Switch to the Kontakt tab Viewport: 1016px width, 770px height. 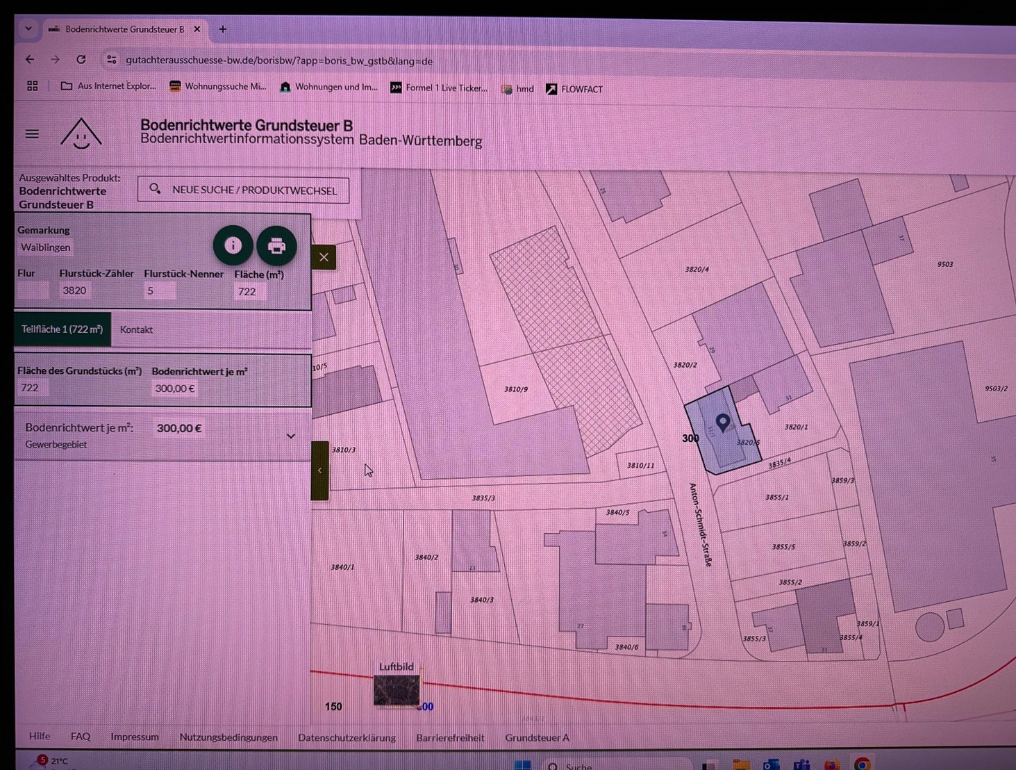pos(136,329)
